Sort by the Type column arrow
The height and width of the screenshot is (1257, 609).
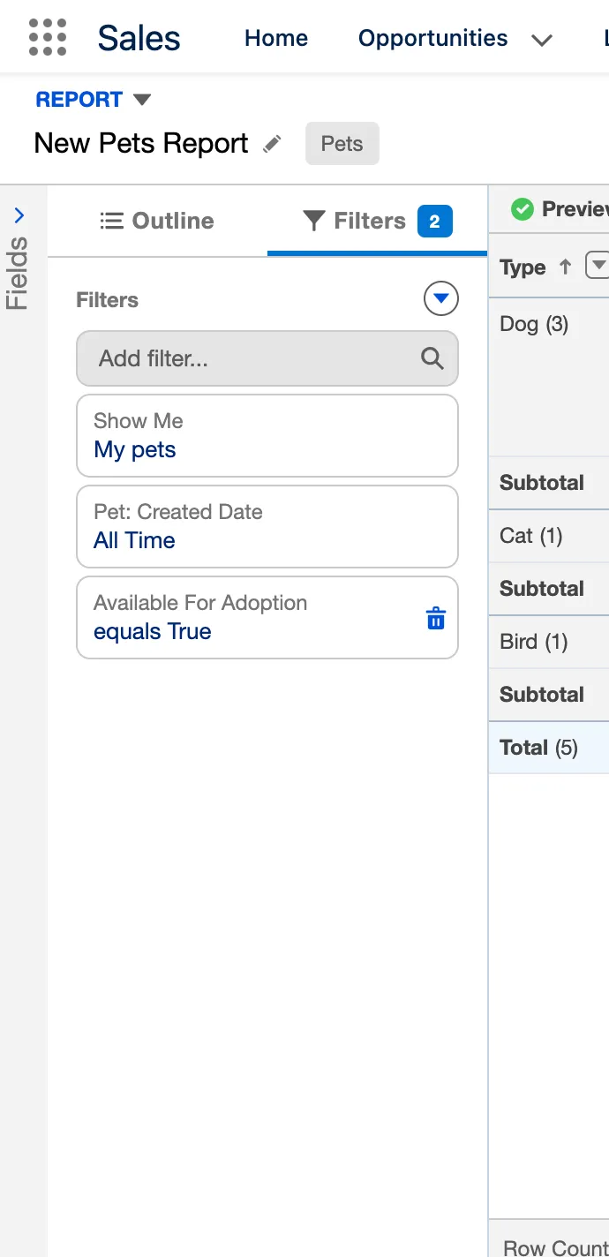[566, 267]
